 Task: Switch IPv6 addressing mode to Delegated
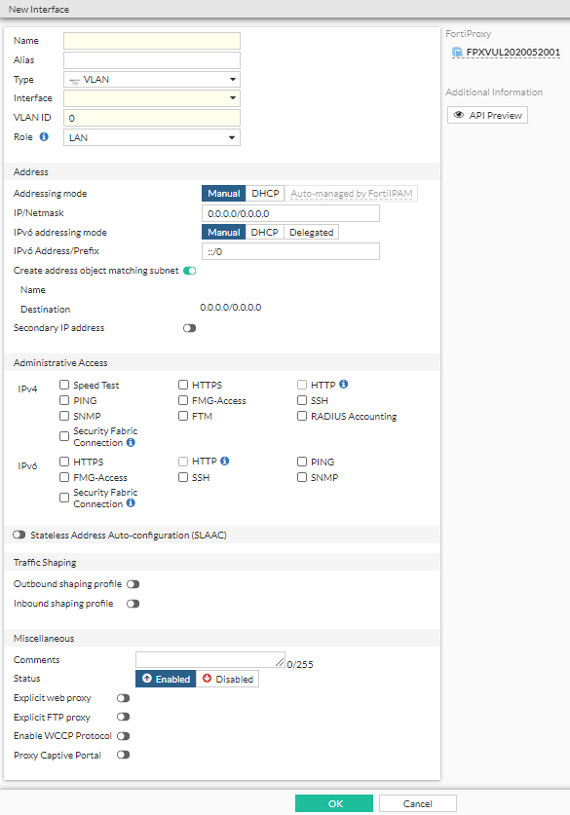(x=313, y=232)
